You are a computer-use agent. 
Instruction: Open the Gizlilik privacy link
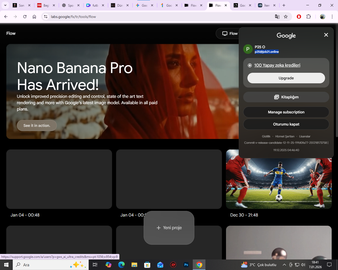[x=266, y=136]
